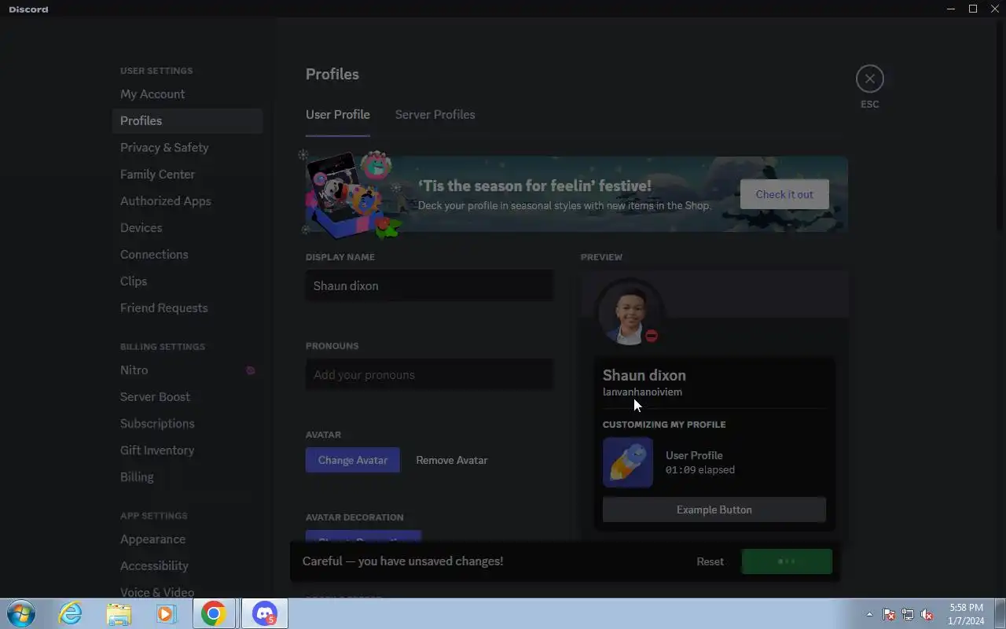Open the Windows Start menu
Screen dimensions: 1006x629
coord(20,613)
